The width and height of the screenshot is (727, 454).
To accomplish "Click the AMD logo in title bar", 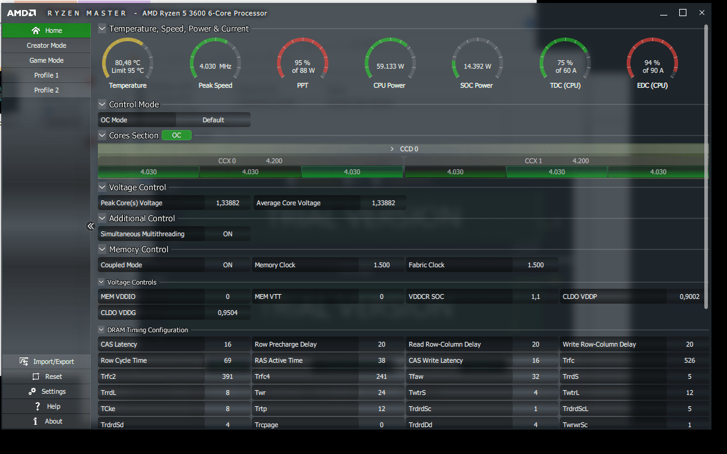I will click(x=21, y=13).
